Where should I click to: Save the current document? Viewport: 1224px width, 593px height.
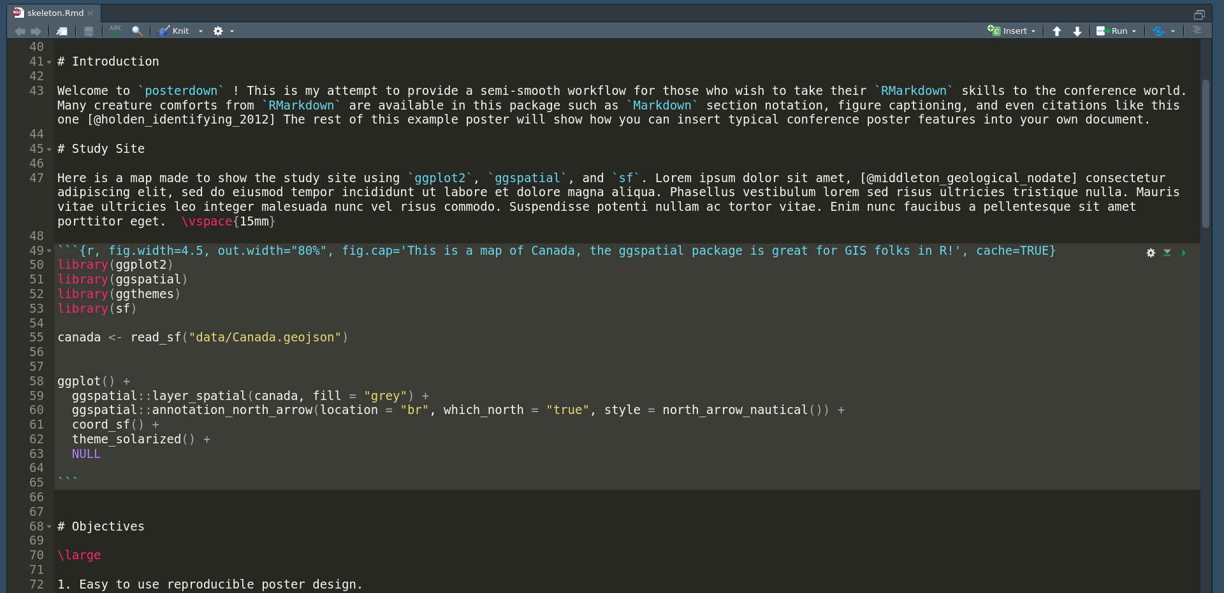click(x=89, y=31)
